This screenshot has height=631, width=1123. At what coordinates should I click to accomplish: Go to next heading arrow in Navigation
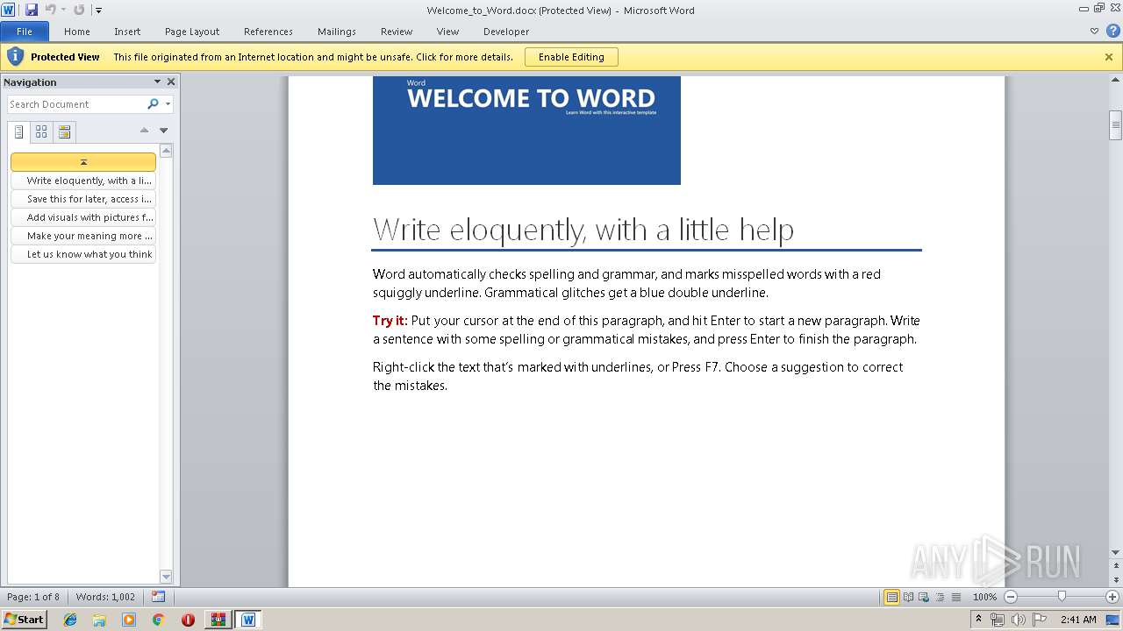coord(163,131)
